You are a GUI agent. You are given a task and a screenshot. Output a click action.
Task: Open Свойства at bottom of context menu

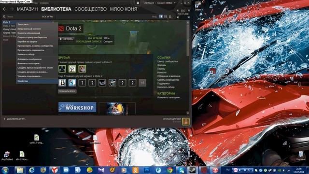pyautogui.click(x=37, y=81)
